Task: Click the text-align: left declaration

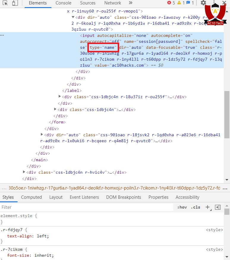Action: coord(28,236)
